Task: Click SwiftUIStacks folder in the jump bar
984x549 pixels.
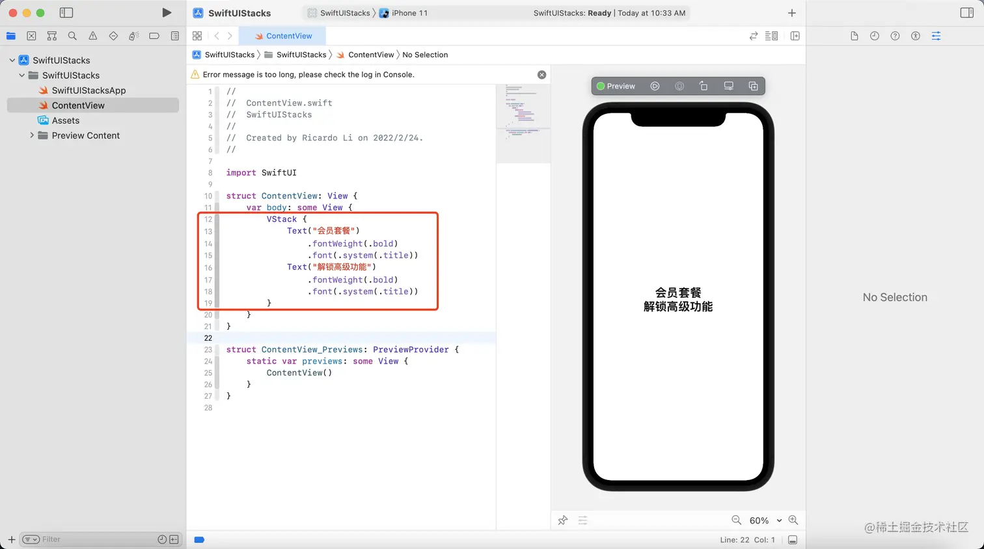Action: coord(295,55)
